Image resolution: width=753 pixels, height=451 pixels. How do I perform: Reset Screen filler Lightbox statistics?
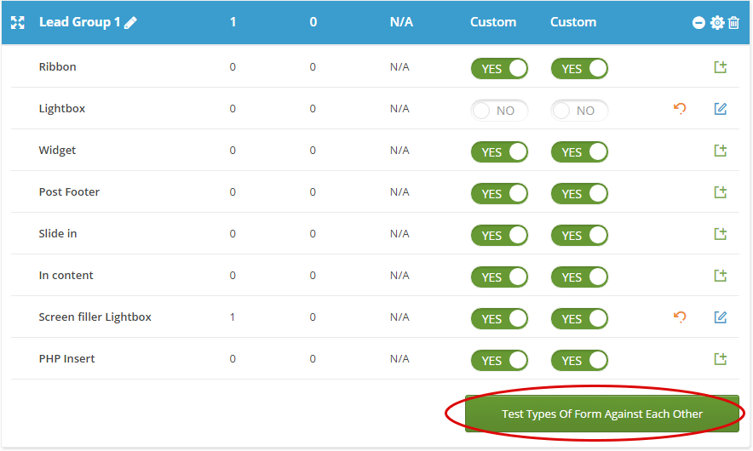[x=680, y=317]
